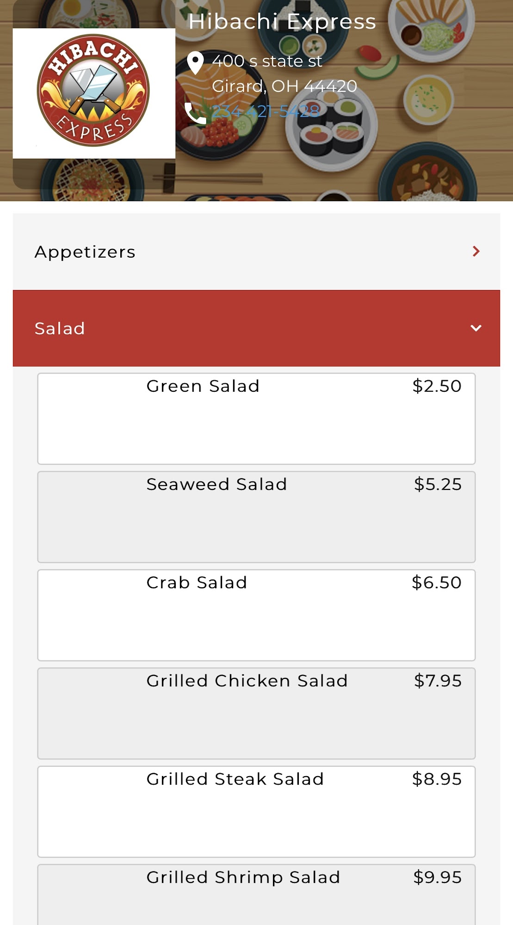Choose Grilled Chicken Salad
The height and width of the screenshot is (925, 513).
pos(247,681)
